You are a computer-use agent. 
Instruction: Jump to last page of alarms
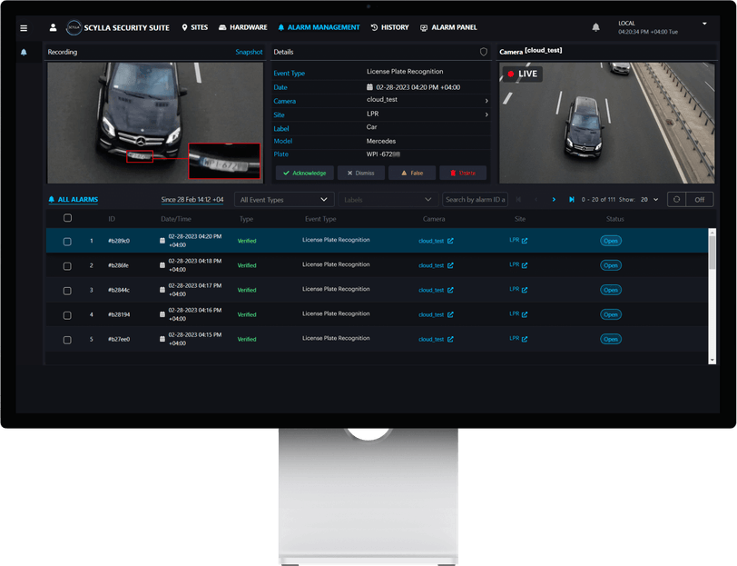point(572,200)
